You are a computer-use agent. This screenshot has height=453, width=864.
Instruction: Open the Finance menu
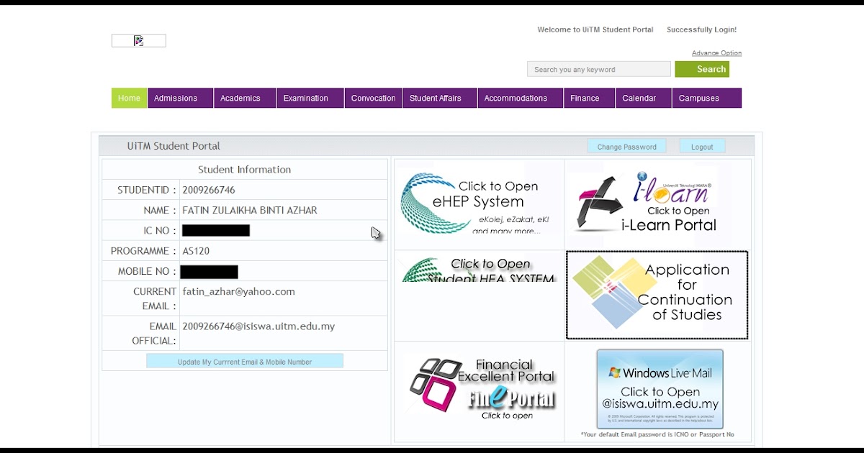(589, 98)
